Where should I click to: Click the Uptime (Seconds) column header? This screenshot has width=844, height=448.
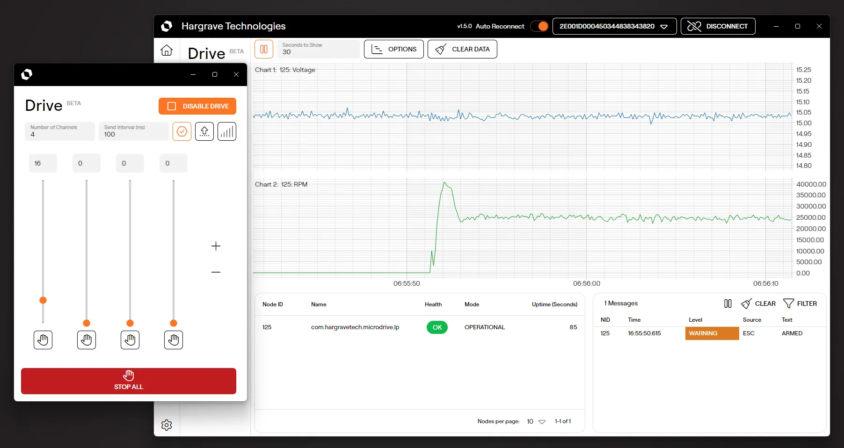(554, 304)
